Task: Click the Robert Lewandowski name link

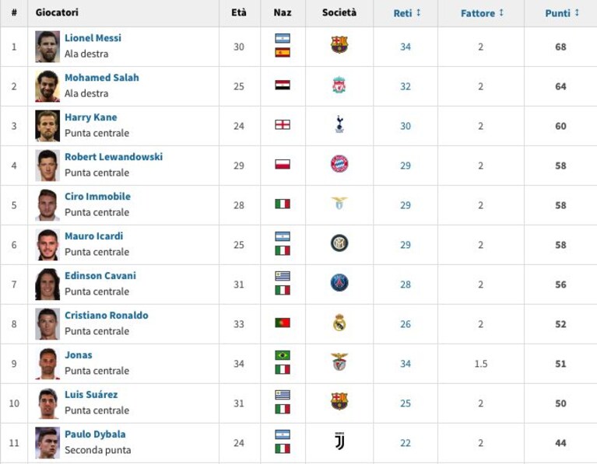Action: [114, 157]
